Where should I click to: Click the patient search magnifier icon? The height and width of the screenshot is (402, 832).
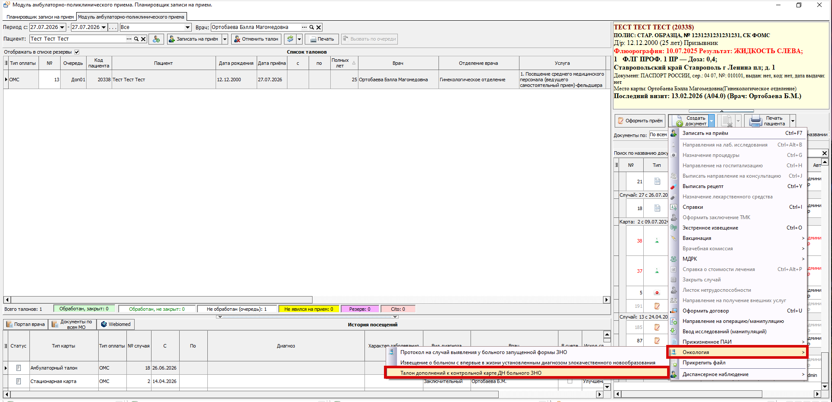click(136, 39)
